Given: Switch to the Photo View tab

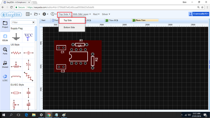Looking at the screenshot, I should (145, 20).
